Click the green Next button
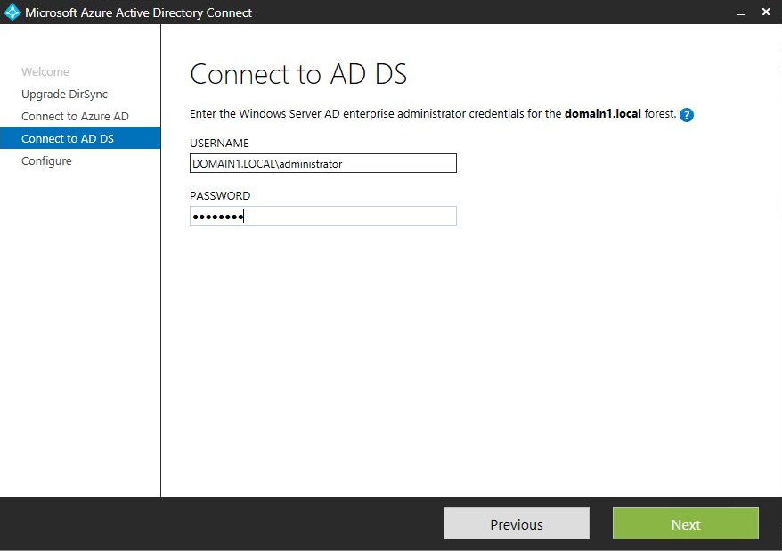The width and height of the screenshot is (782, 551). point(686,523)
